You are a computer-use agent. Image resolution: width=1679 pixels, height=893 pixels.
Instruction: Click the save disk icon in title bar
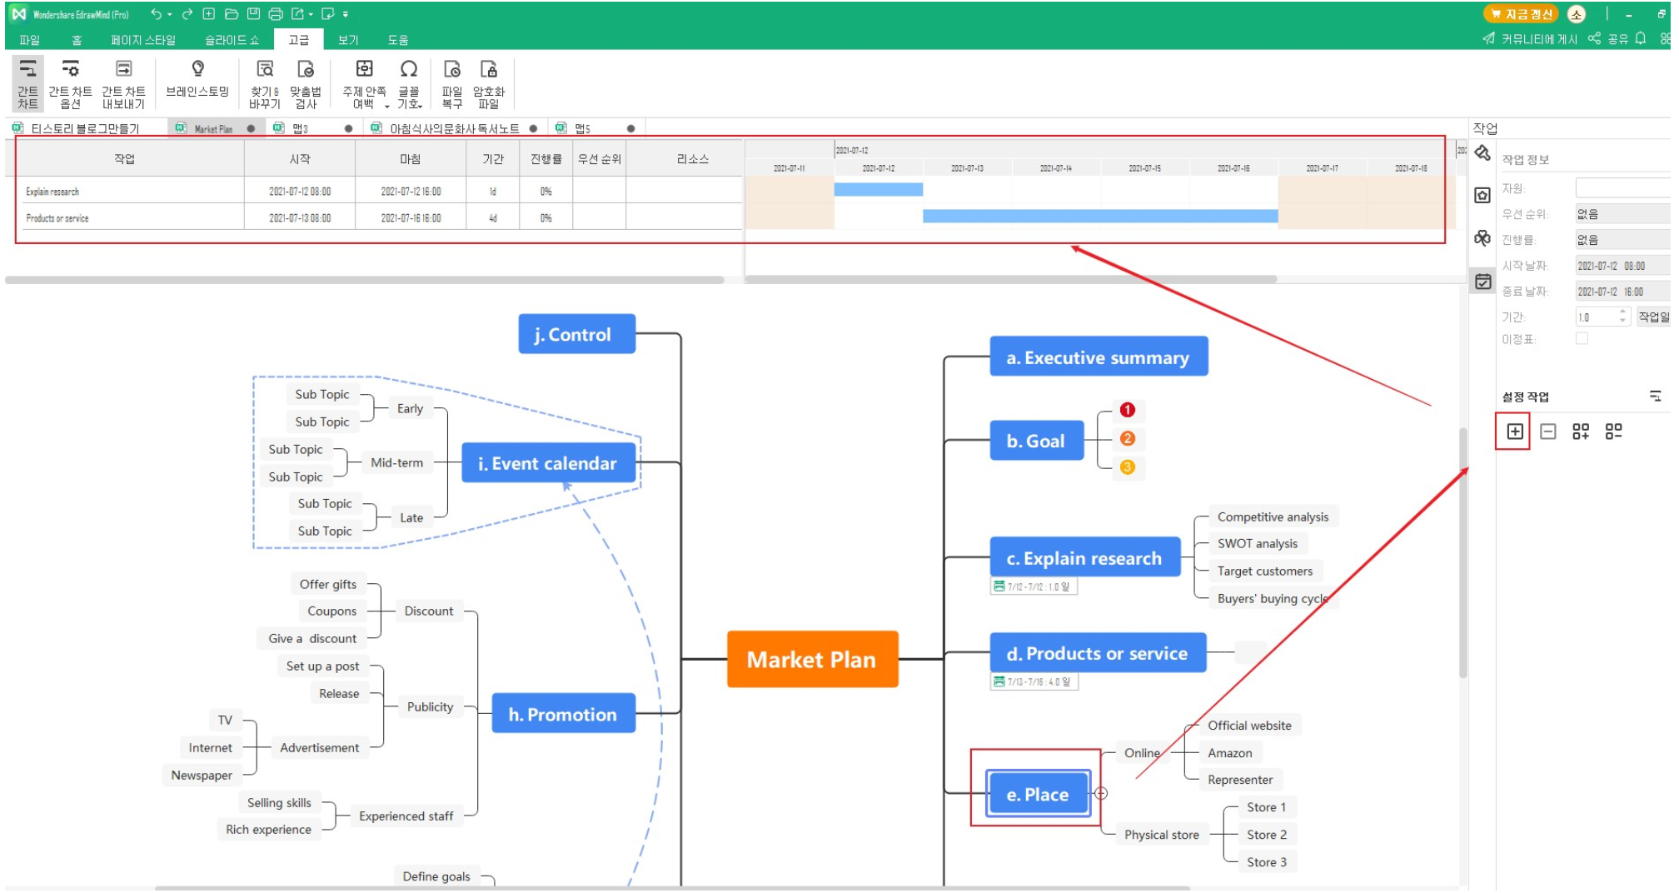click(x=254, y=14)
